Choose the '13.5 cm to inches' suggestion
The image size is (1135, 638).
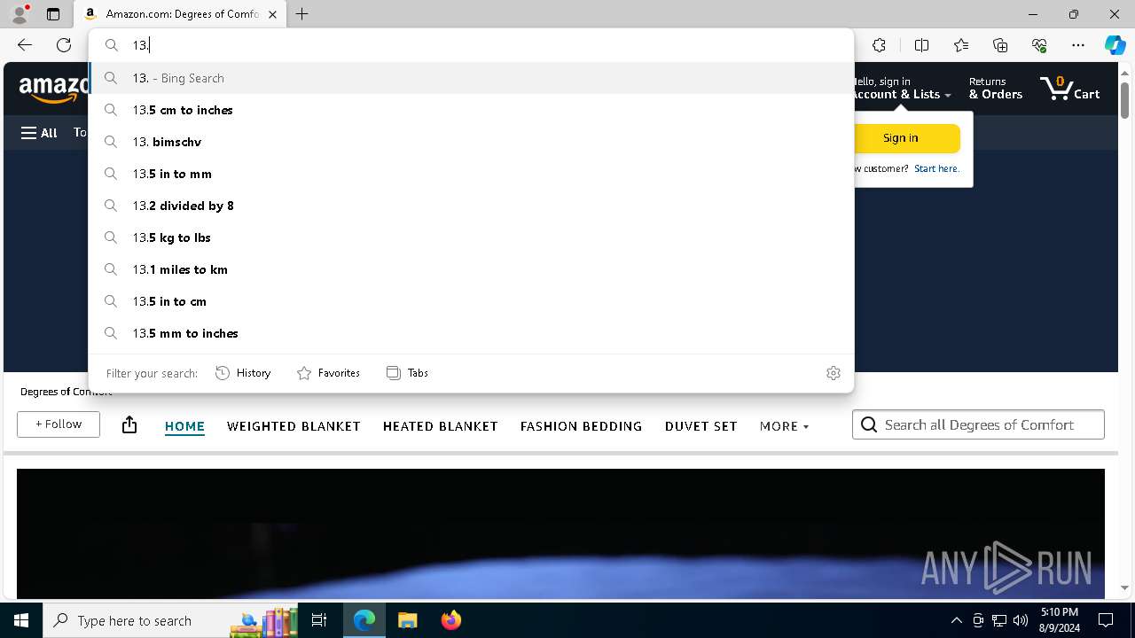pyautogui.click(x=471, y=110)
